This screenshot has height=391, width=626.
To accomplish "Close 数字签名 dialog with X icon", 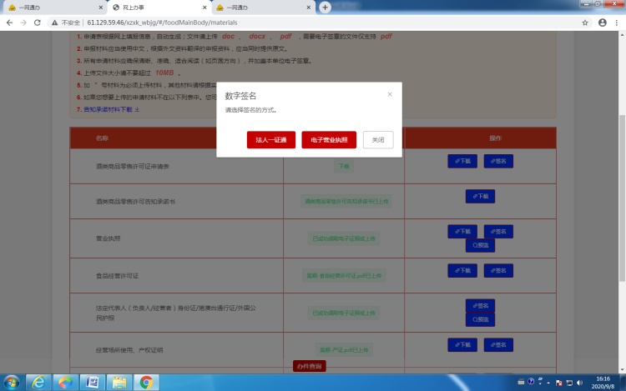I will pyautogui.click(x=390, y=94).
